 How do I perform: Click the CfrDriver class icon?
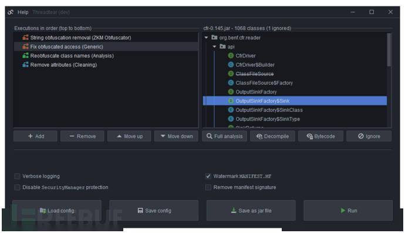point(231,56)
